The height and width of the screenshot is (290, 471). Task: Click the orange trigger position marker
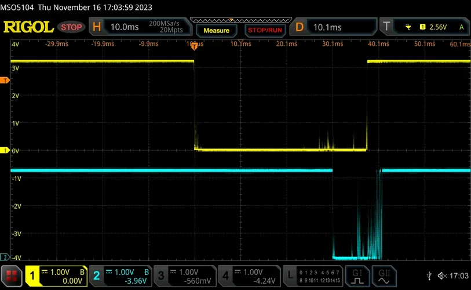[x=194, y=46]
